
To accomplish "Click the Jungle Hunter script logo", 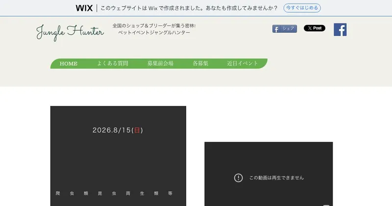I will click(70, 32).
